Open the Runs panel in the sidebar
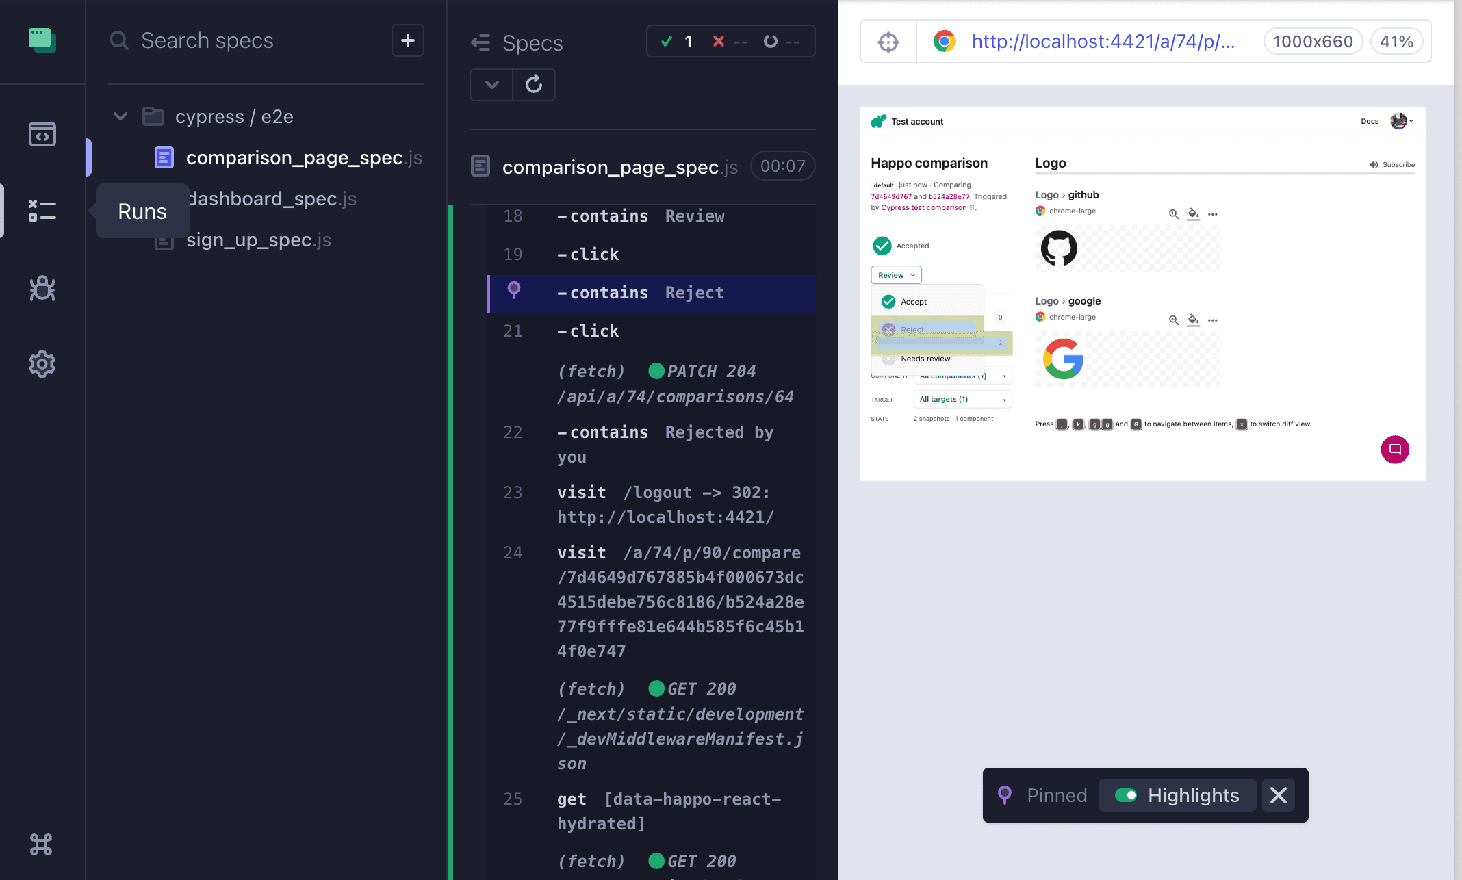1462x880 pixels. click(42, 211)
